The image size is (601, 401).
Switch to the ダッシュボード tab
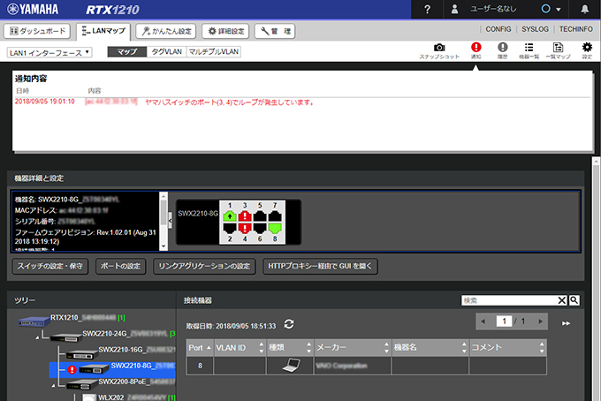(x=37, y=31)
